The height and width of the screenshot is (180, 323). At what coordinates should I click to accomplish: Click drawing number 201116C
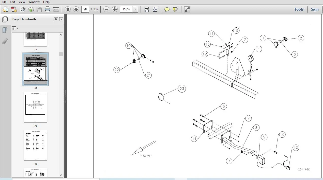tap(304, 170)
